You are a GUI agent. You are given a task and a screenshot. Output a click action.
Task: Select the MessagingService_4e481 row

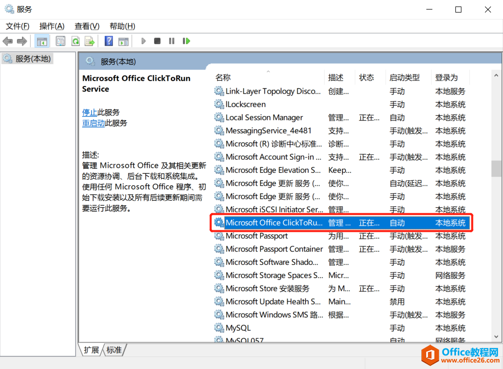341,131
